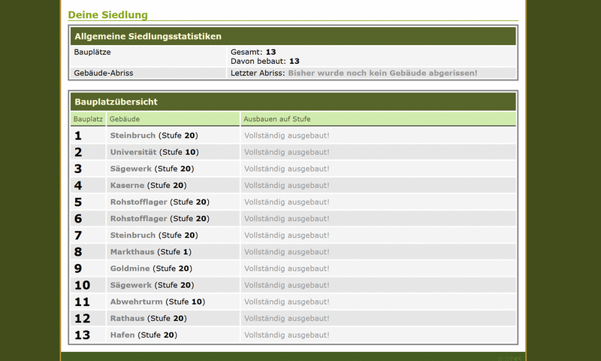Open the Steinbruch link on Bauplatz 1
Image resolution: width=601 pixels, height=361 pixels.
point(133,135)
